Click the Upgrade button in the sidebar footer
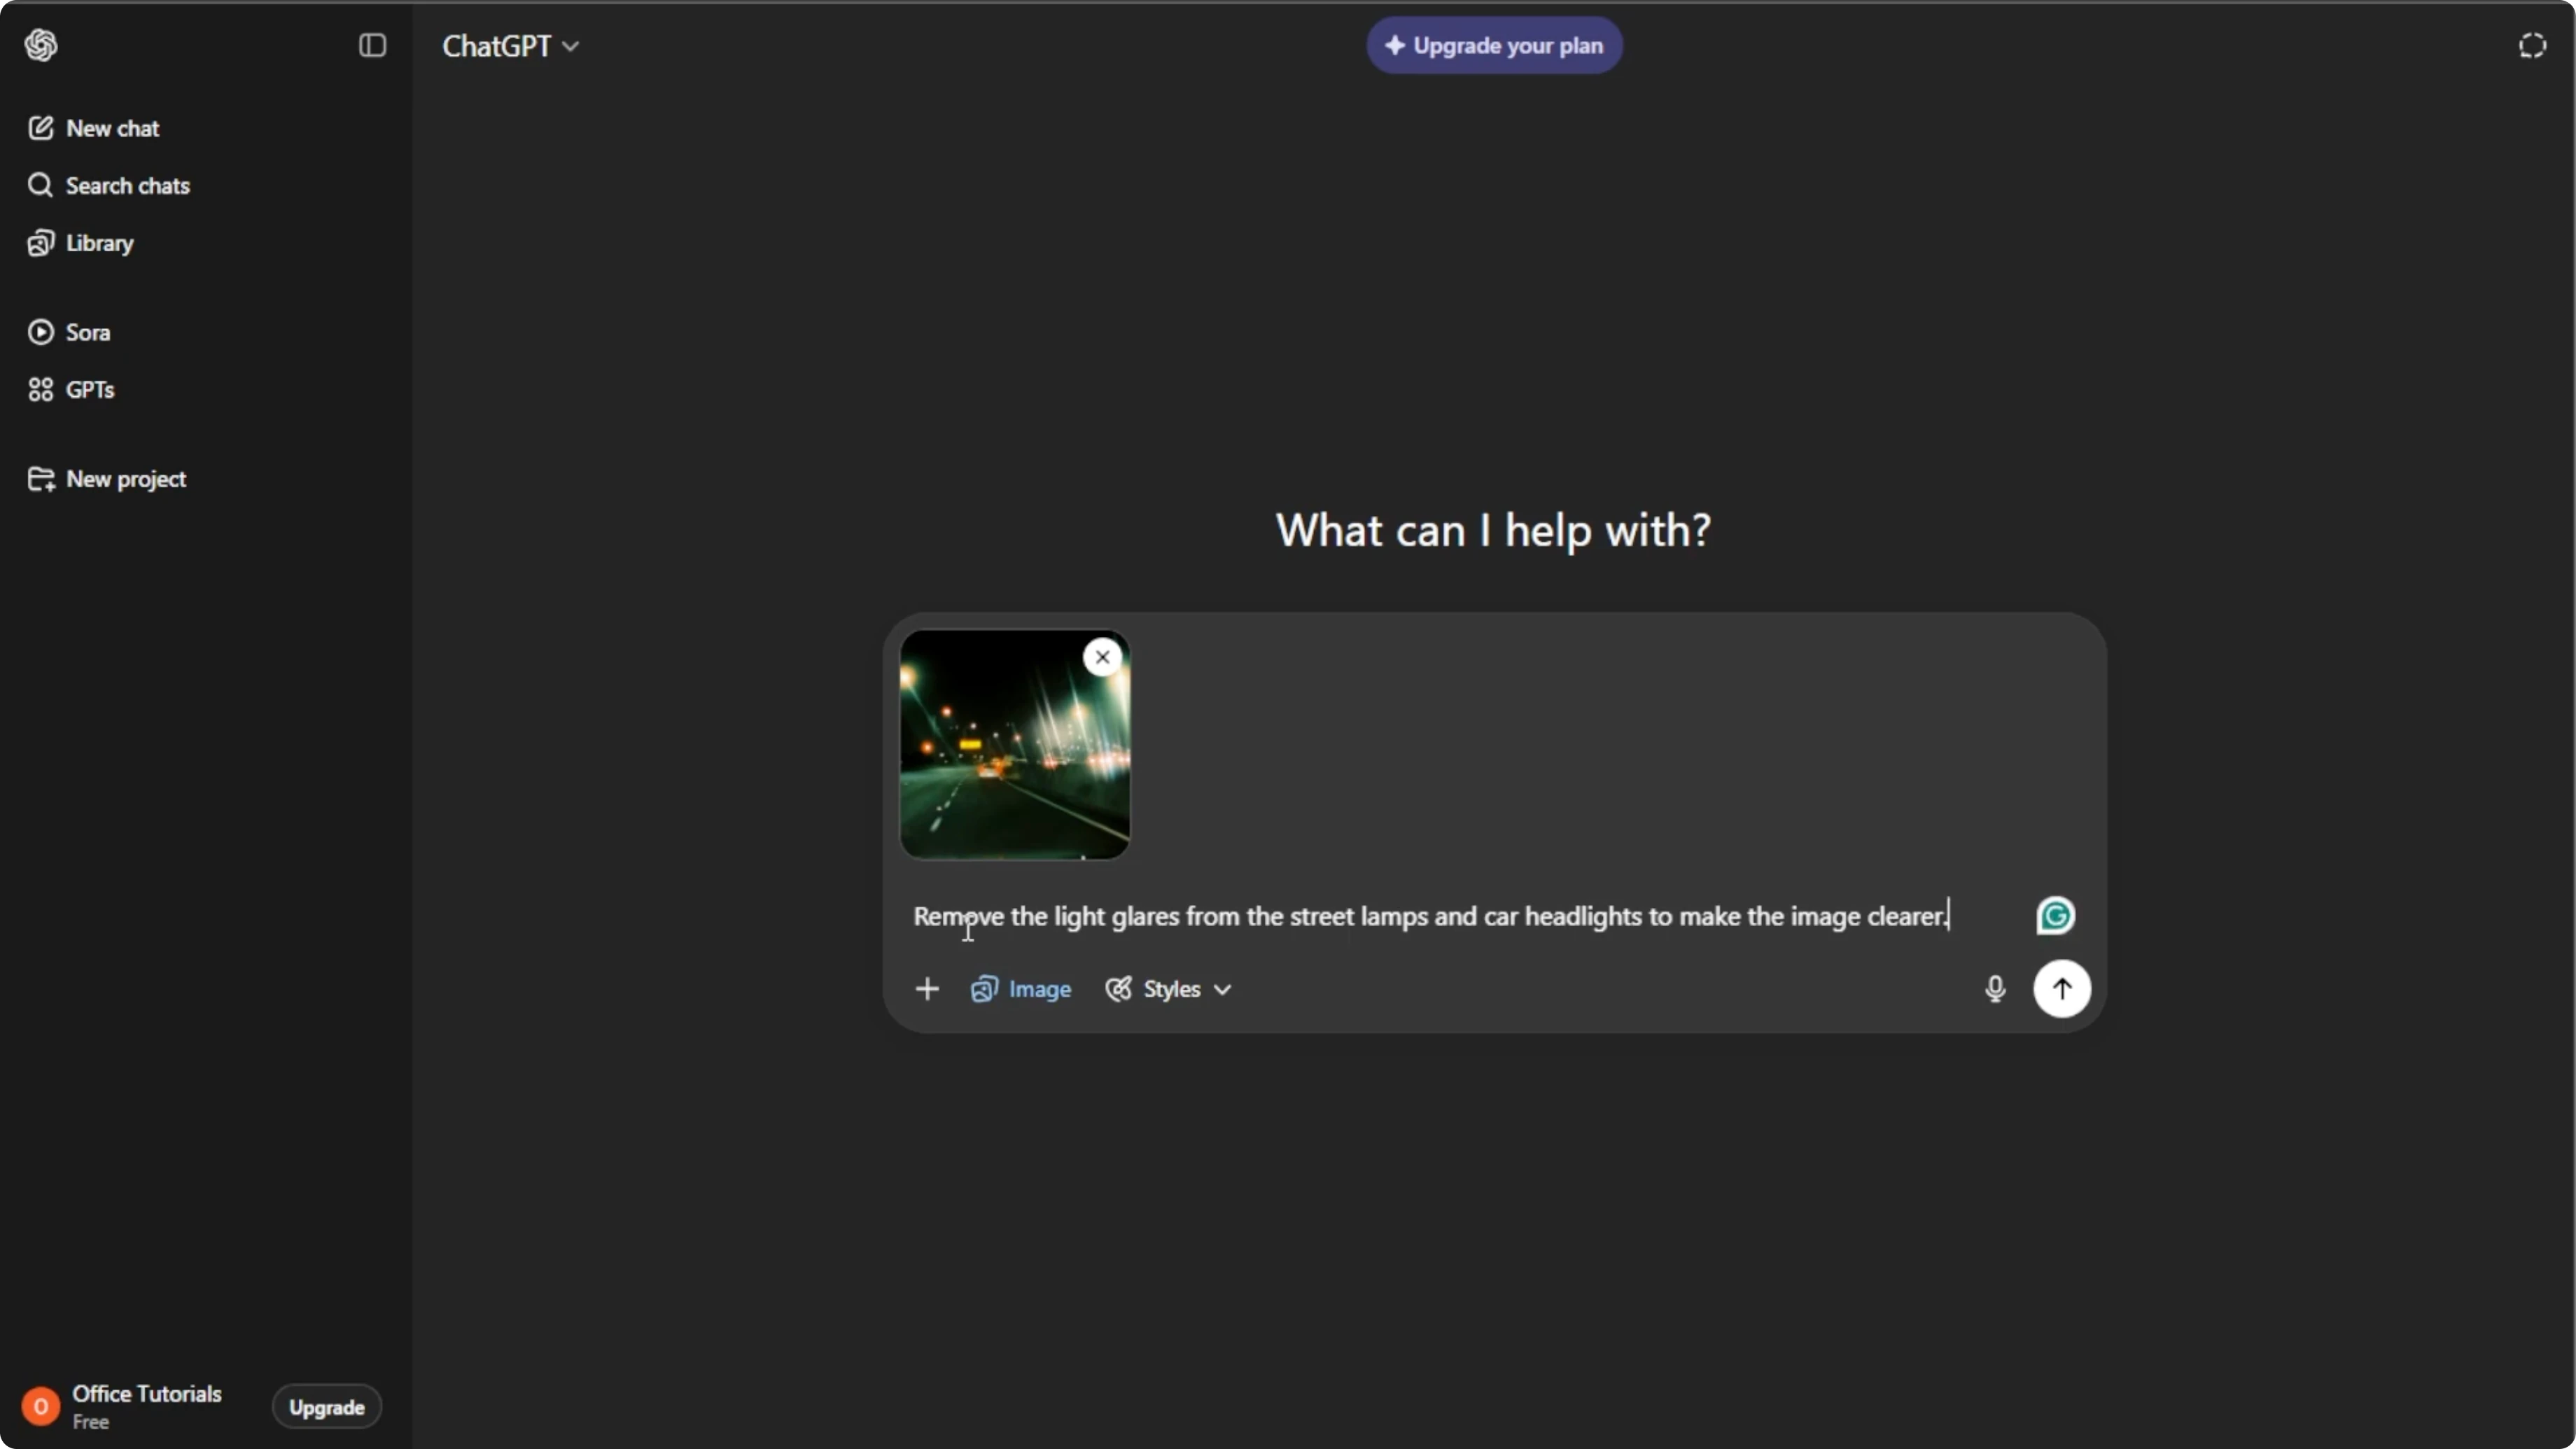 click(327, 1407)
